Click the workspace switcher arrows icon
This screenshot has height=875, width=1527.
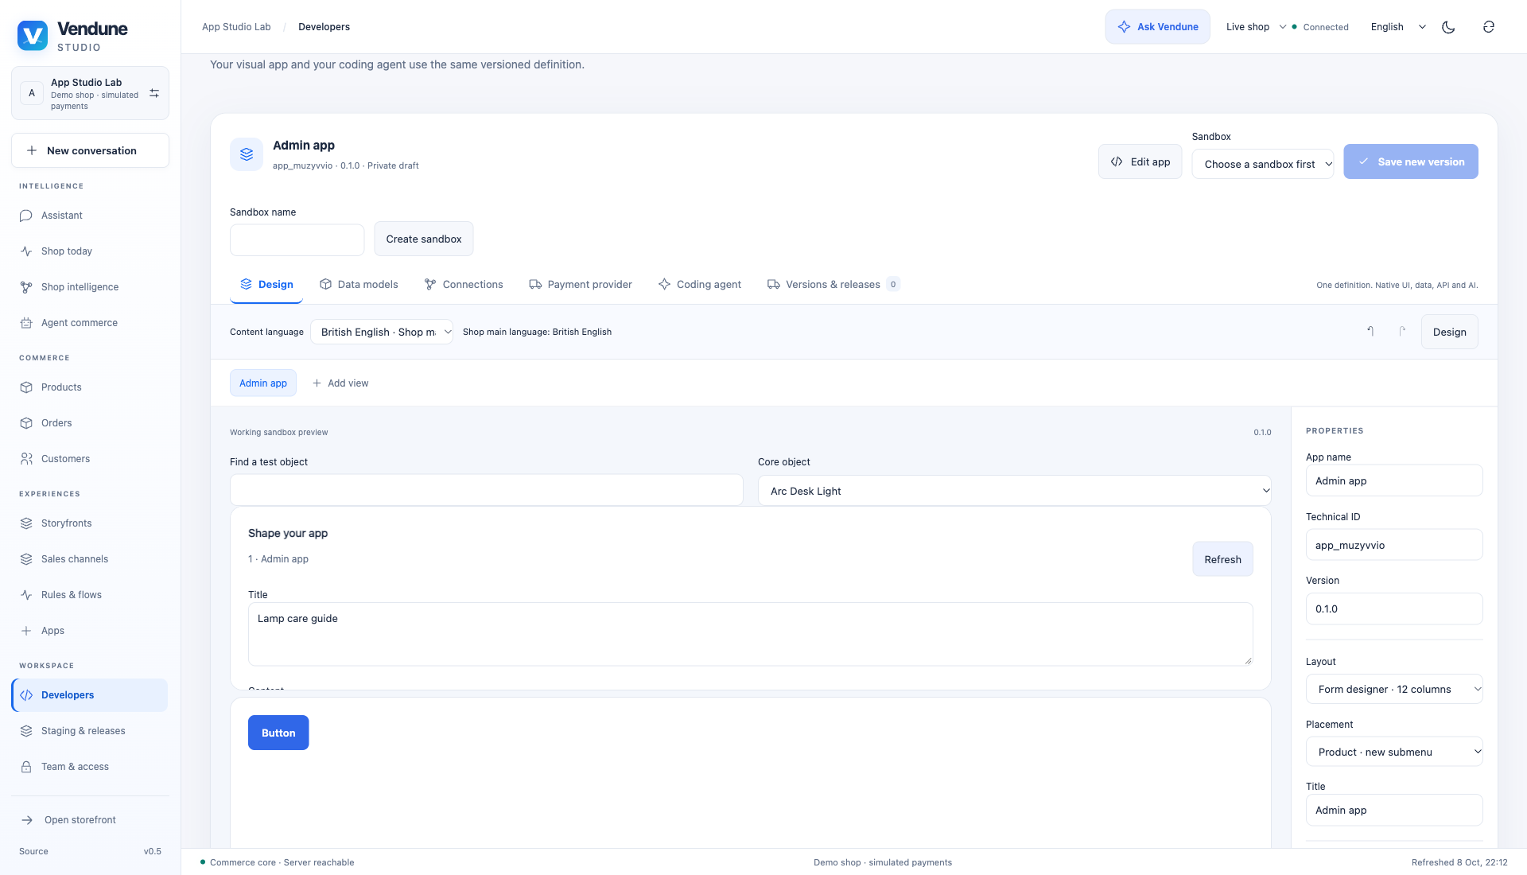[x=154, y=93]
